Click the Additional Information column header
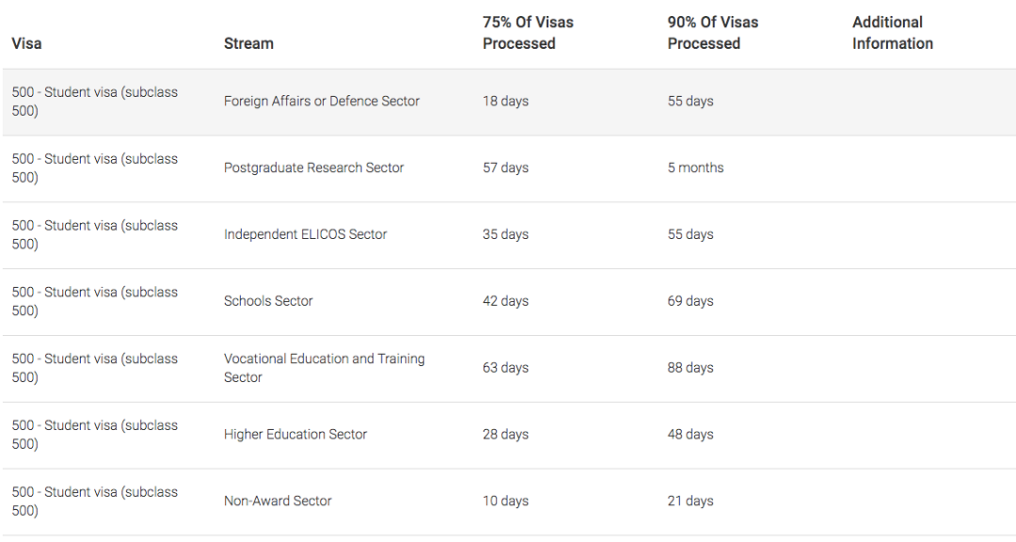The width and height of the screenshot is (1016, 542). click(x=892, y=32)
